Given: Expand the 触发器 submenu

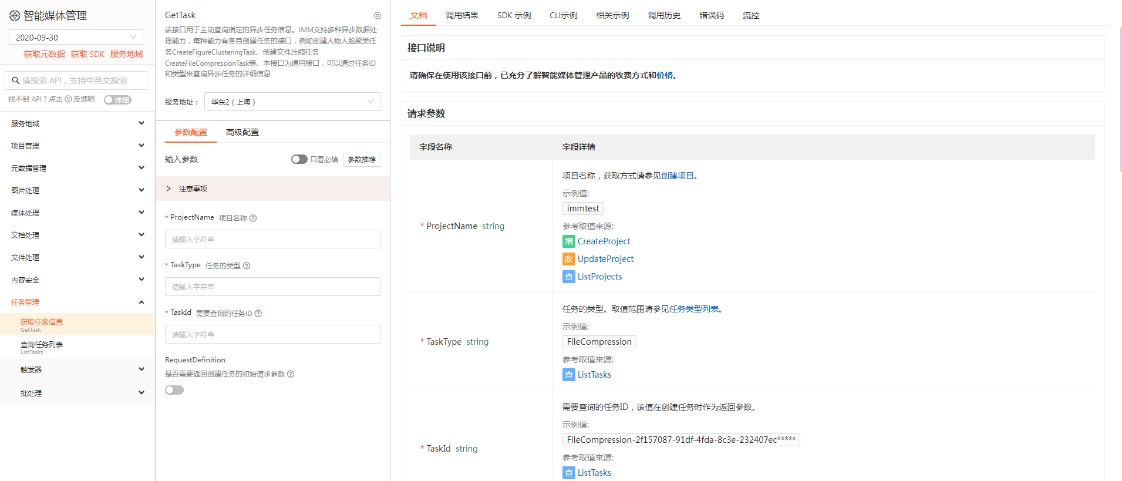Looking at the screenshot, I should (x=78, y=369).
